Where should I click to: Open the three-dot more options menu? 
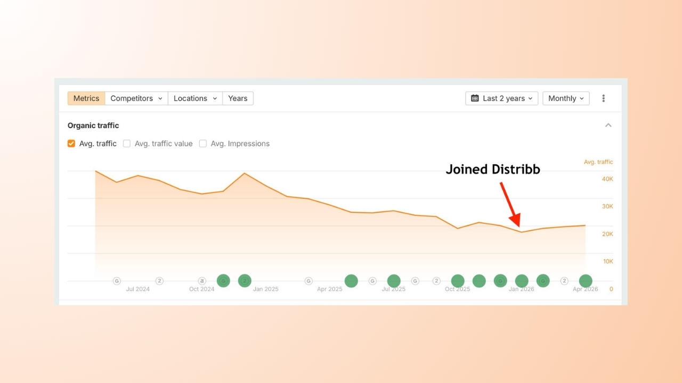click(x=603, y=98)
